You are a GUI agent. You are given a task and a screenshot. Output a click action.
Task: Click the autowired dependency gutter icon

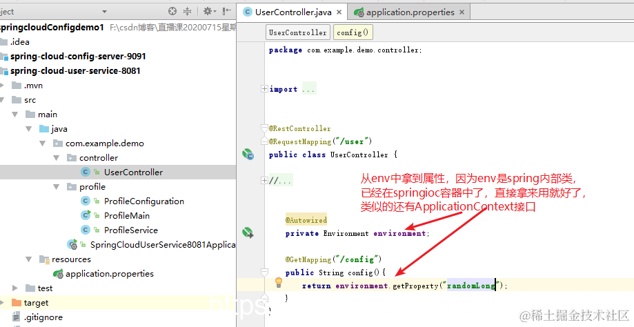coord(248,232)
